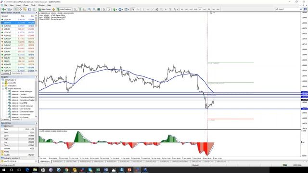308x173 pixels.
Task: Set timeframe to MN
Action: [x=218, y=9]
